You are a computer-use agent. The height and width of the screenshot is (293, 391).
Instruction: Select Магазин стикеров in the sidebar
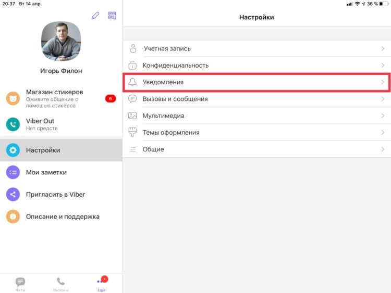61,98
